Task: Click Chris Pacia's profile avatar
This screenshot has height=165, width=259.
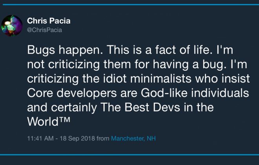Action: point(12,26)
